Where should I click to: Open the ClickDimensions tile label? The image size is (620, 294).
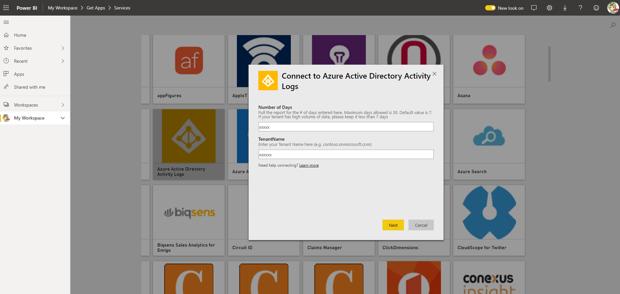[400, 248]
